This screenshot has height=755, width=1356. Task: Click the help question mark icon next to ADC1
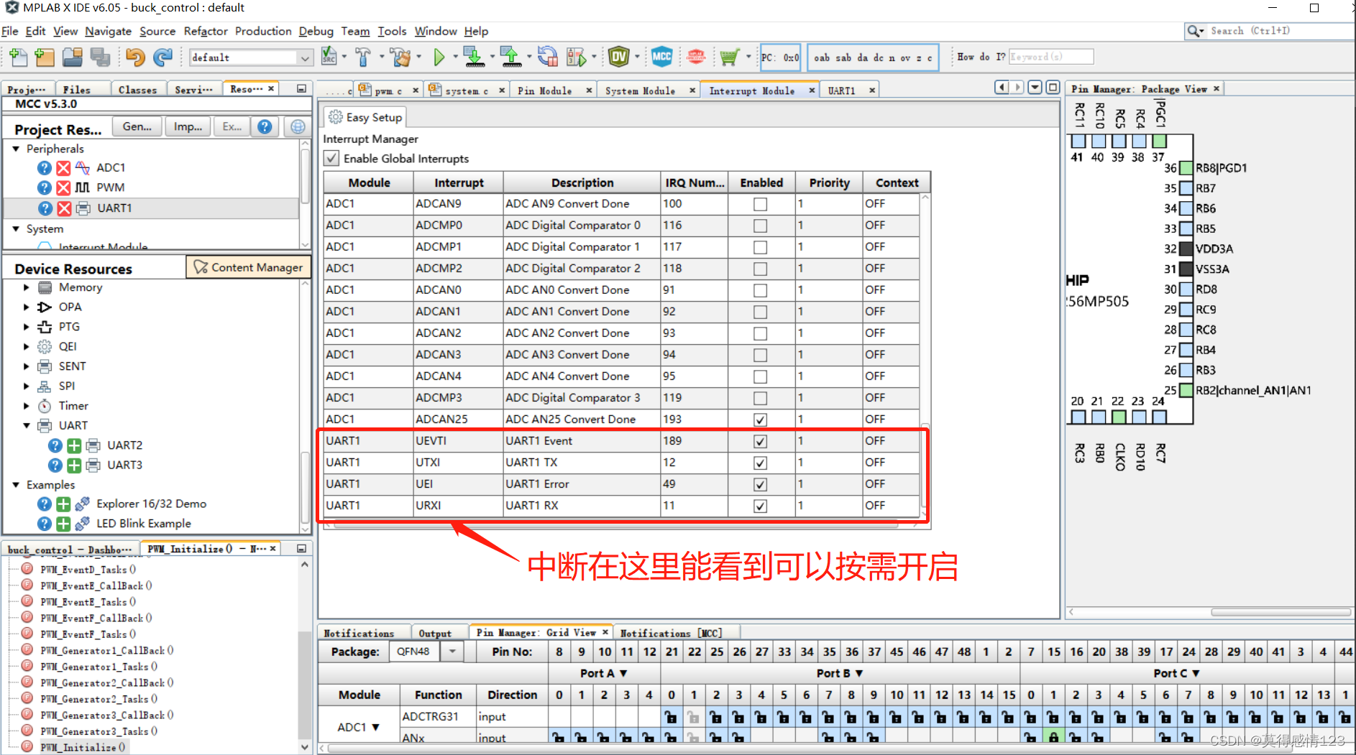[x=45, y=167]
